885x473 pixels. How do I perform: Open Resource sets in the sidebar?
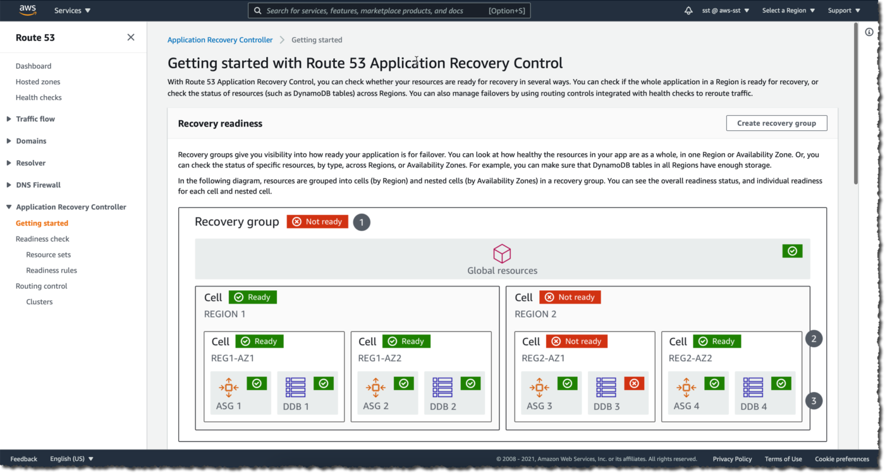(49, 255)
